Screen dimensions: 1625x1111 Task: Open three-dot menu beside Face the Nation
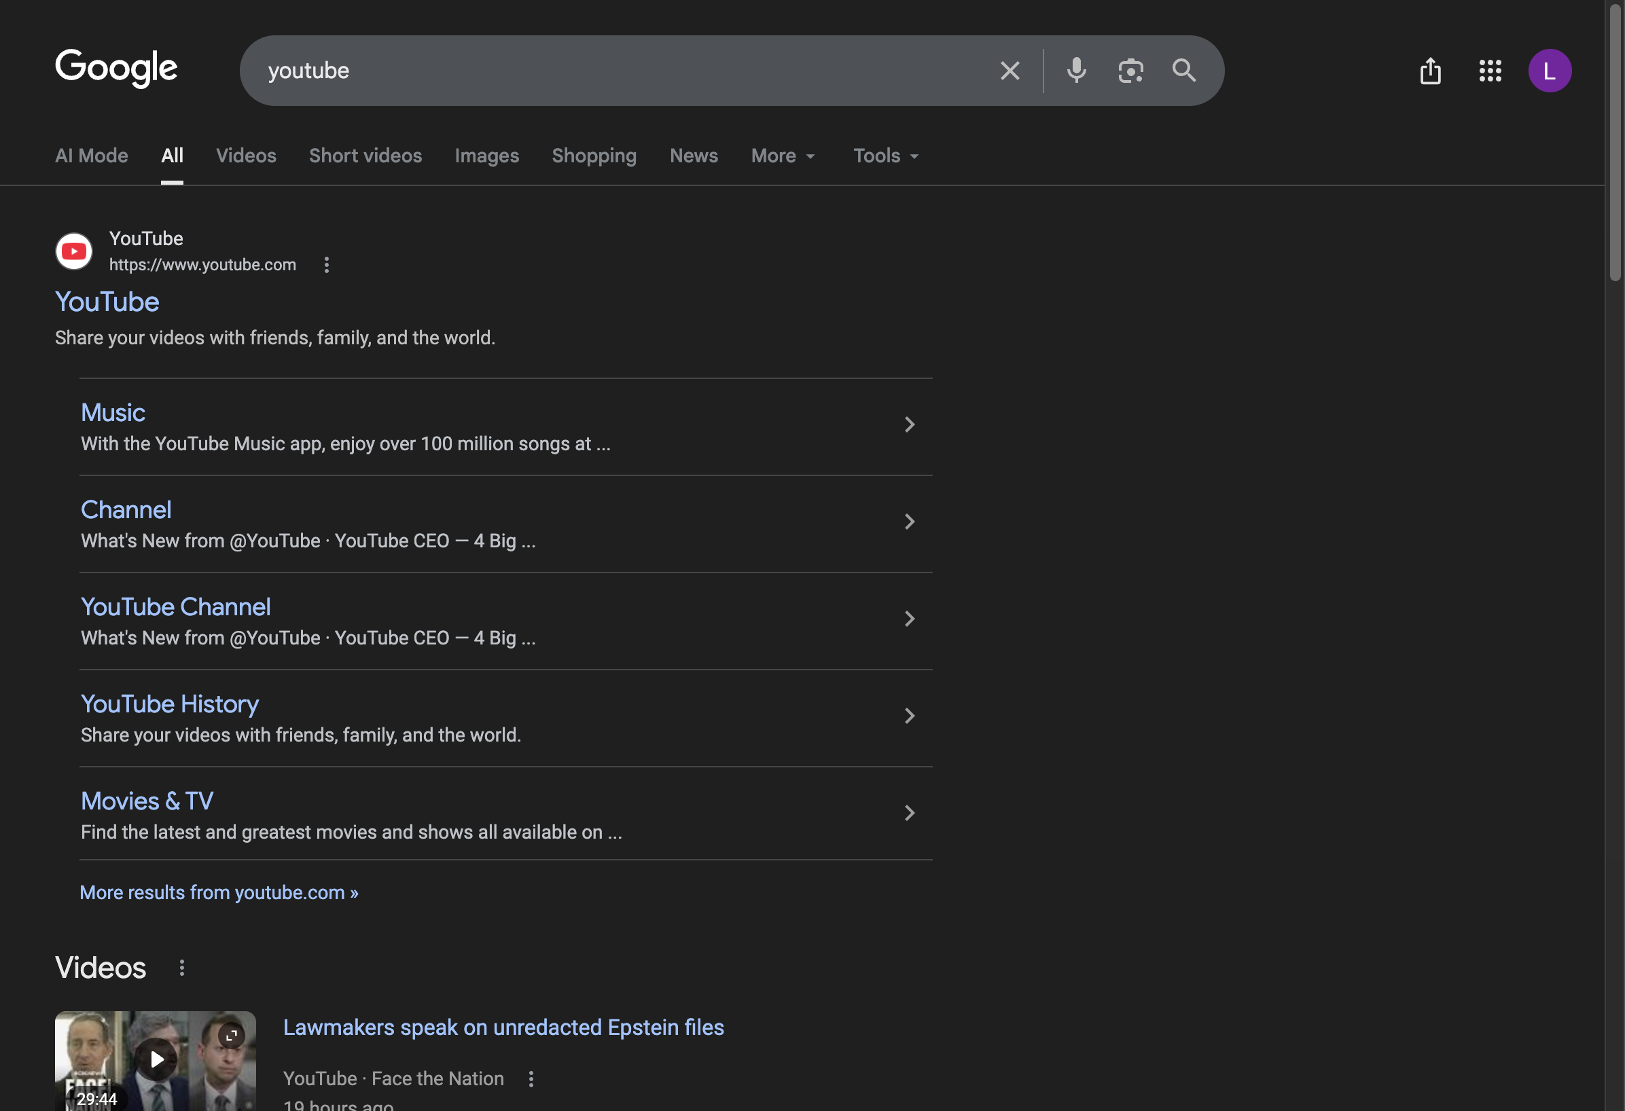531,1079
